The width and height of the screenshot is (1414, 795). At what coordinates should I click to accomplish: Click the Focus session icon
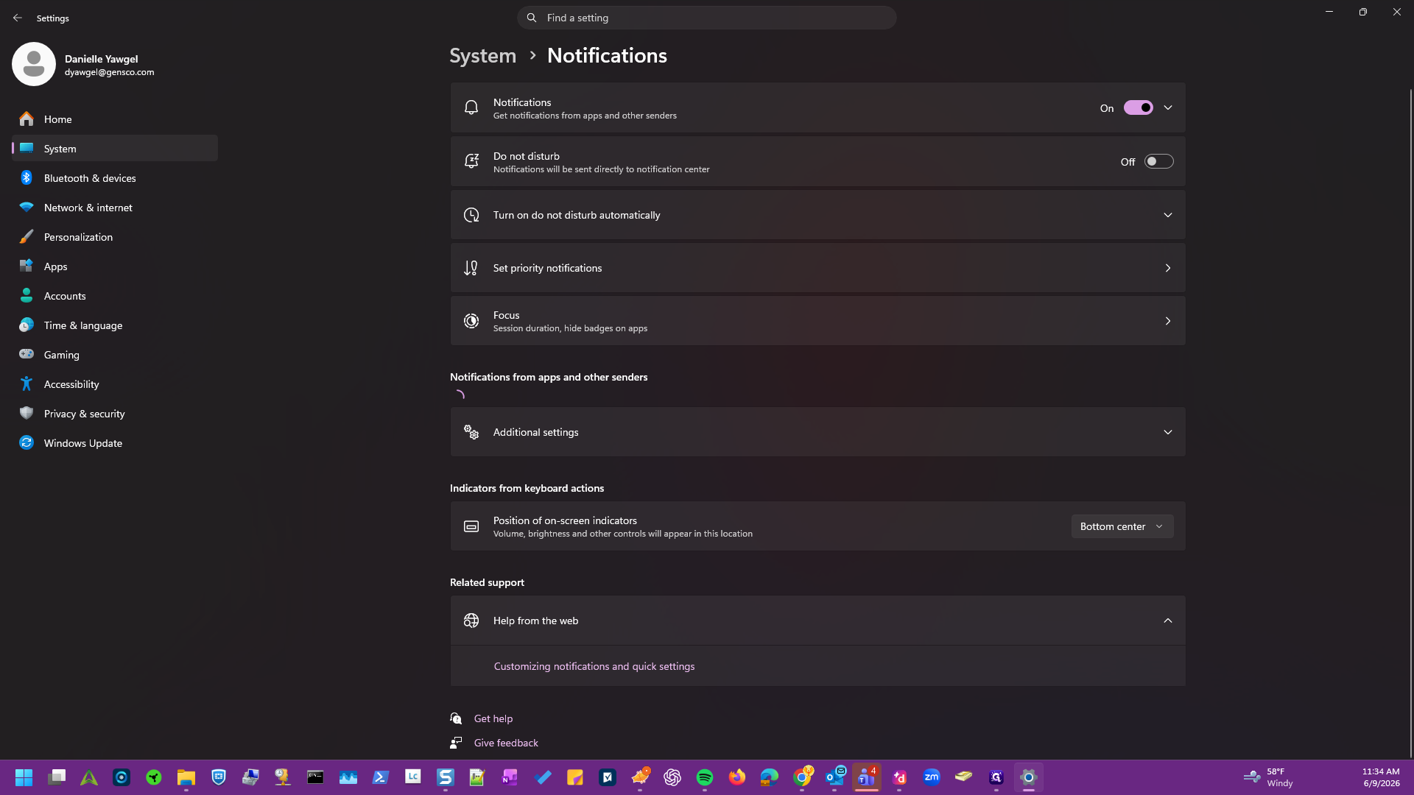click(x=471, y=321)
